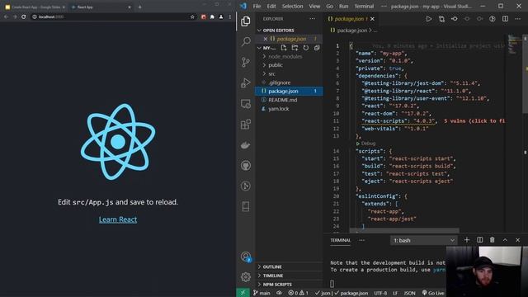Open README.md in the file tree

point(282,100)
